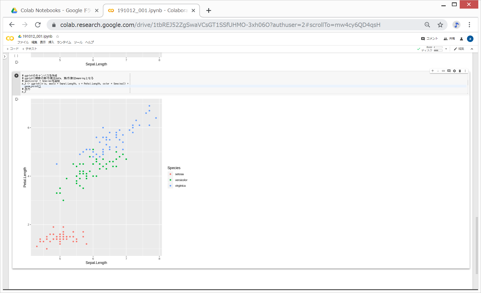Click the 共有 share button
Image resolution: width=481 pixels, height=293 pixels.
click(449, 39)
